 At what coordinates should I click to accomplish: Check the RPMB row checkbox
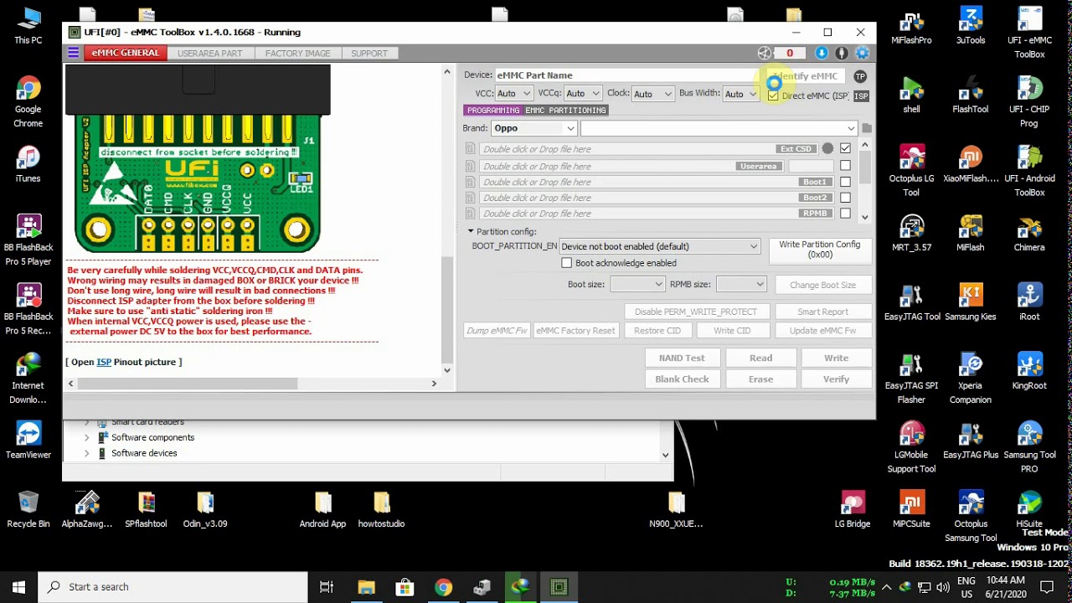pyautogui.click(x=845, y=214)
